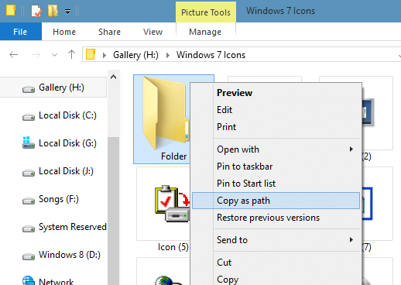This screenshot has width=401, height=285.
Task: Open the Manage tab under Picture Tools
Action: (205, 32)
